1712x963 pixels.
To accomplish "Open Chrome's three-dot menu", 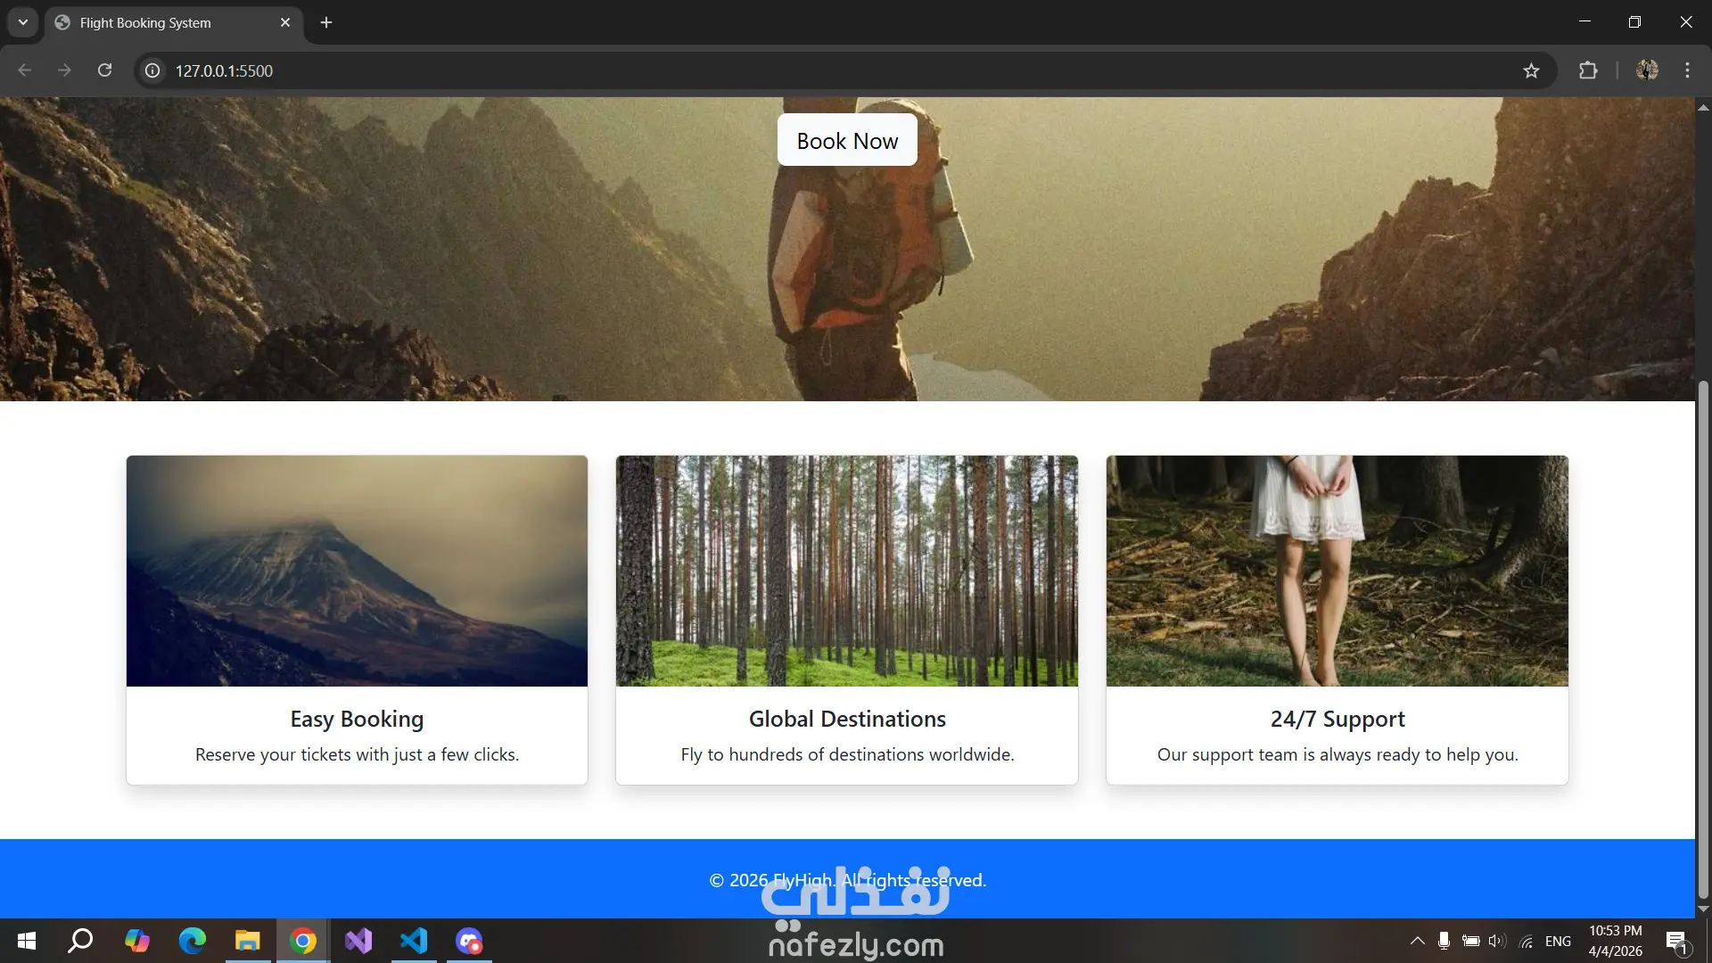I will tap(1687, 70).
